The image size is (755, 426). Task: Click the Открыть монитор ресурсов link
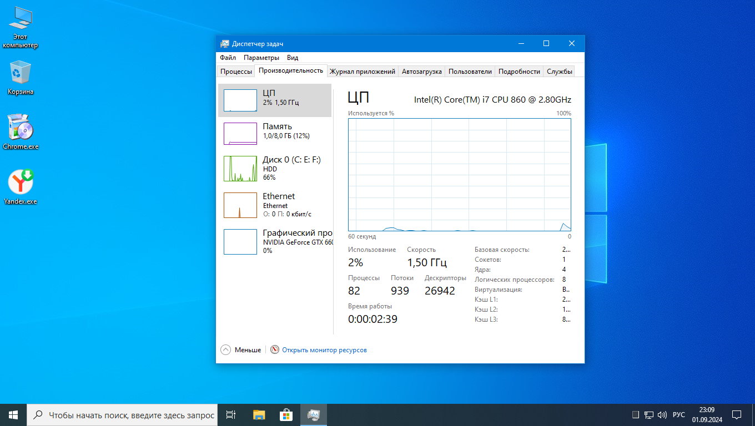pyautogui.click(x=324, y=350)
